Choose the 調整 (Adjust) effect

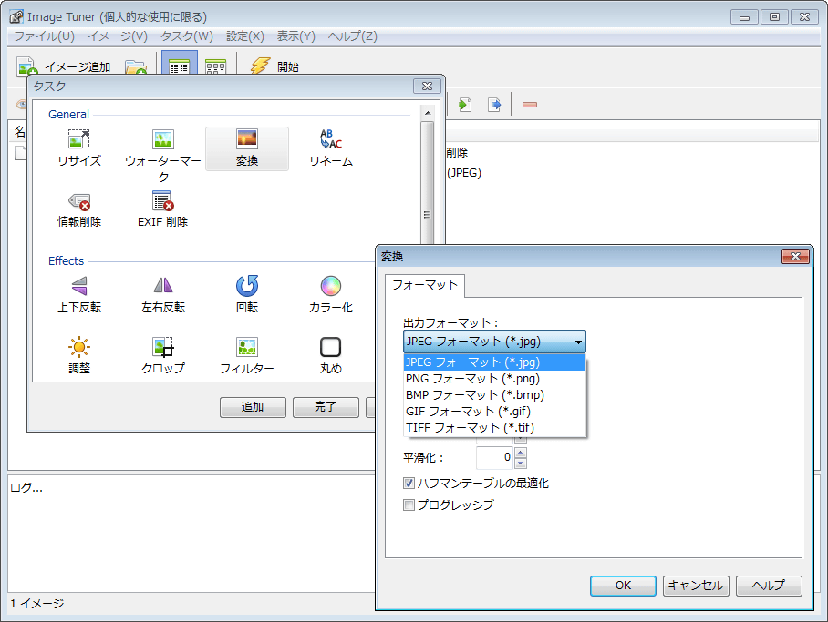78,356
